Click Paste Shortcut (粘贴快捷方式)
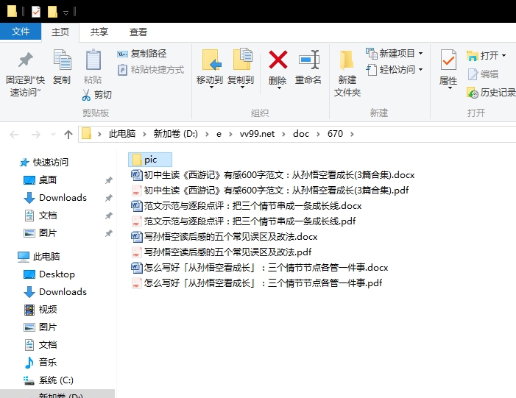The height and width of the screenshot is (398, 516). pyautogui.click(x=151, y=70)
